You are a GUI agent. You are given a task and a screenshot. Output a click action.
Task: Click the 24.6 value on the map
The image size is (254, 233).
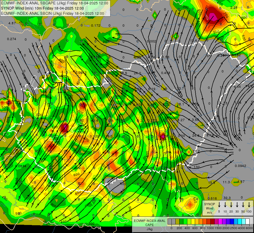(x=196, y=135)
